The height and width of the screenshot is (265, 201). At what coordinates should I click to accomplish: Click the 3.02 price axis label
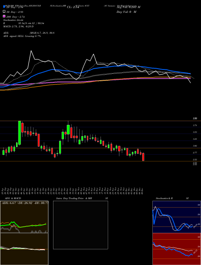195,146
